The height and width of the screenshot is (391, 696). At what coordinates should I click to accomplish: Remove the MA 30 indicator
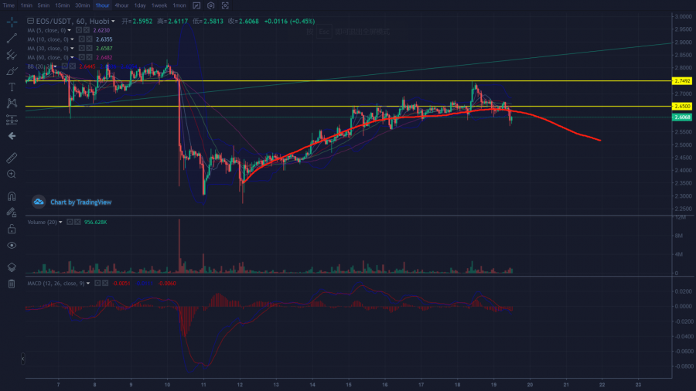89,49
